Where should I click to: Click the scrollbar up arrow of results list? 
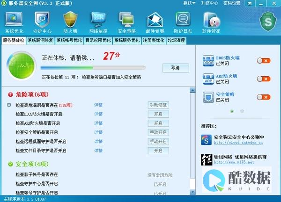[x=192, y=90]
